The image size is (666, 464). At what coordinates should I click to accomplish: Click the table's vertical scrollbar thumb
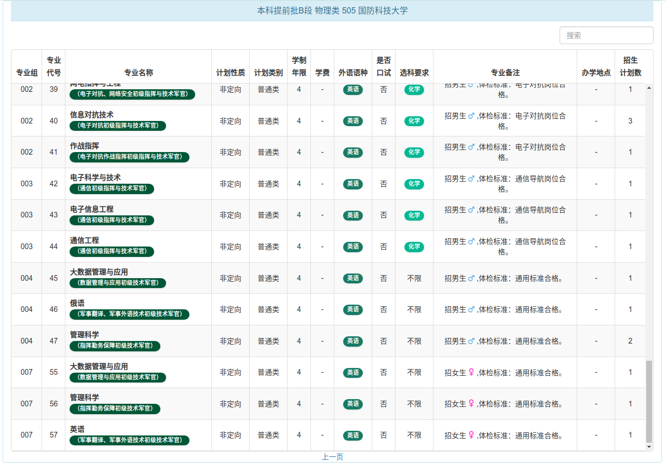(x=649, y=401)
